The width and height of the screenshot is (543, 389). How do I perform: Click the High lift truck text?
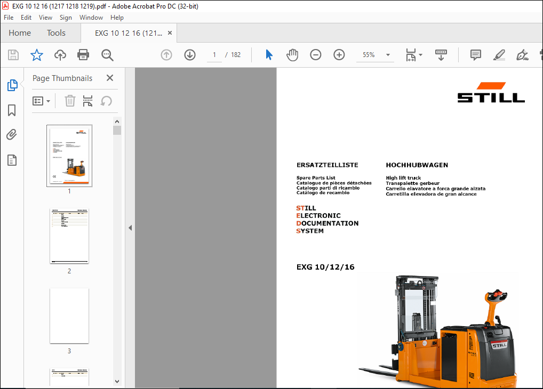click(403, 178)
